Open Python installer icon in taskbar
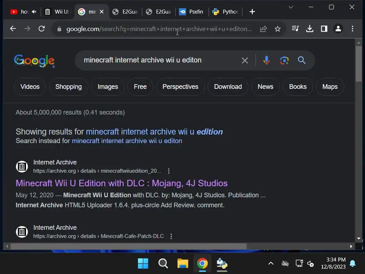365x274 pixels. (222, 264)
